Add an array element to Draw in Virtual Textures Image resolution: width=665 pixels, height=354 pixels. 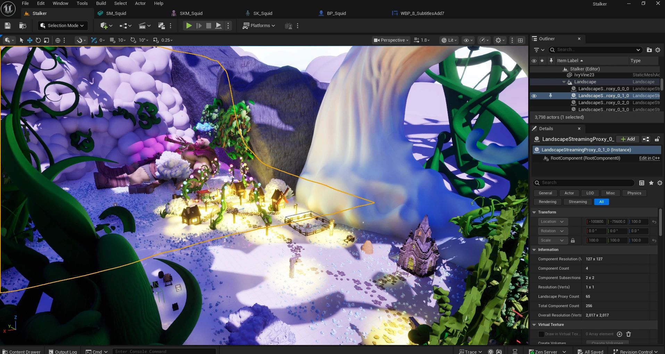click(x=620, y=334)
